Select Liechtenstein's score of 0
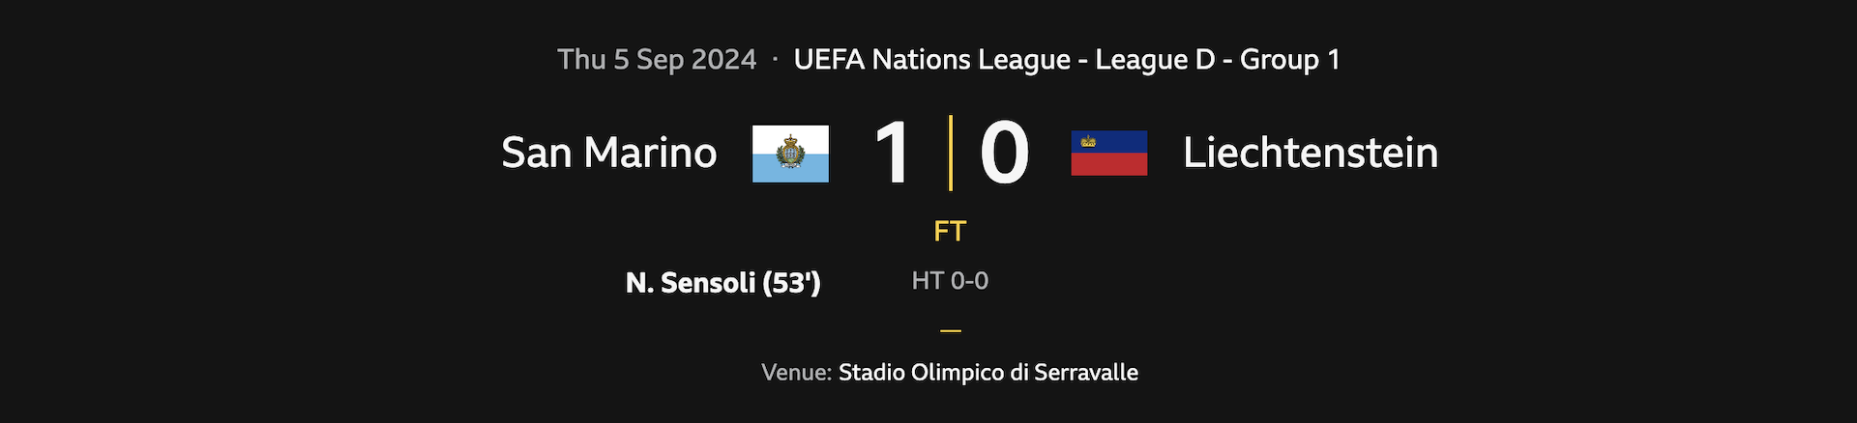 (x=1004, y=153)
